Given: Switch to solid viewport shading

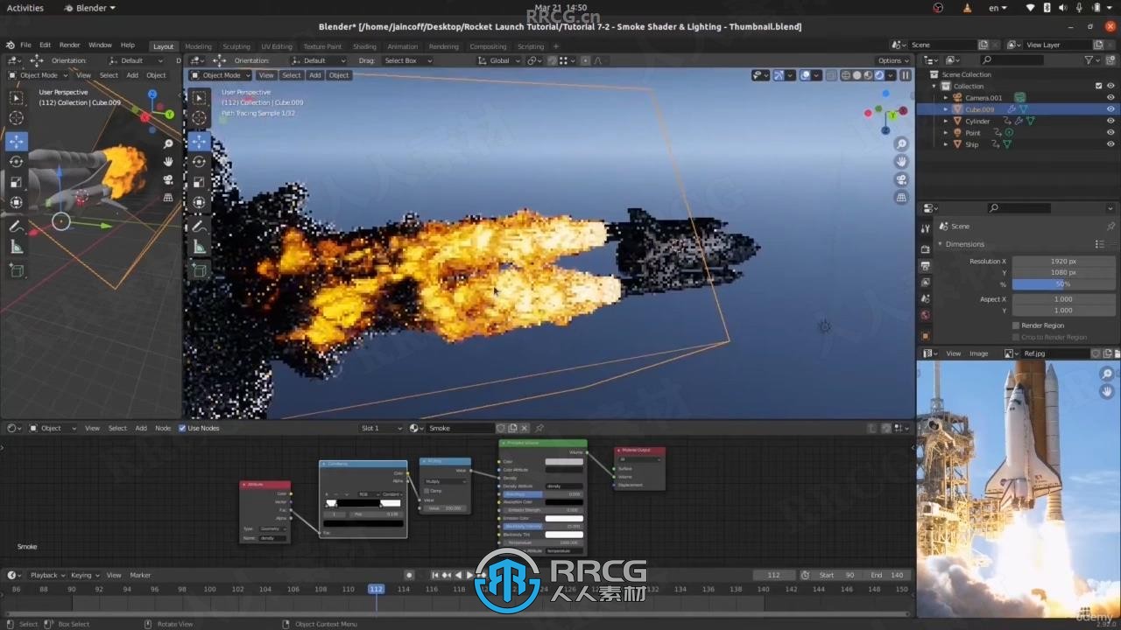Looking at the screenshot, I should click(x=857, y=75).
